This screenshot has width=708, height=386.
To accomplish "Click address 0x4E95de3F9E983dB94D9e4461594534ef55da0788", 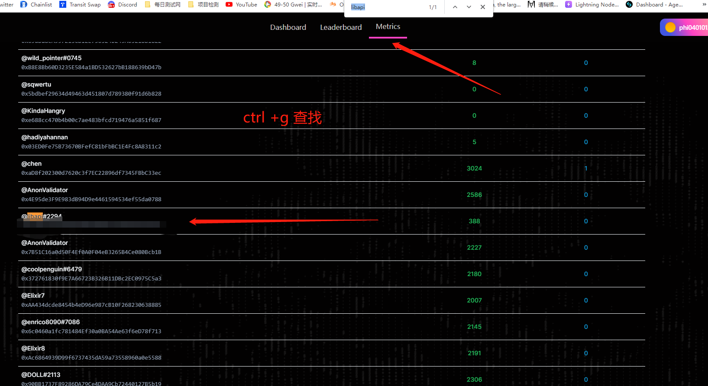I will (91, 199).
